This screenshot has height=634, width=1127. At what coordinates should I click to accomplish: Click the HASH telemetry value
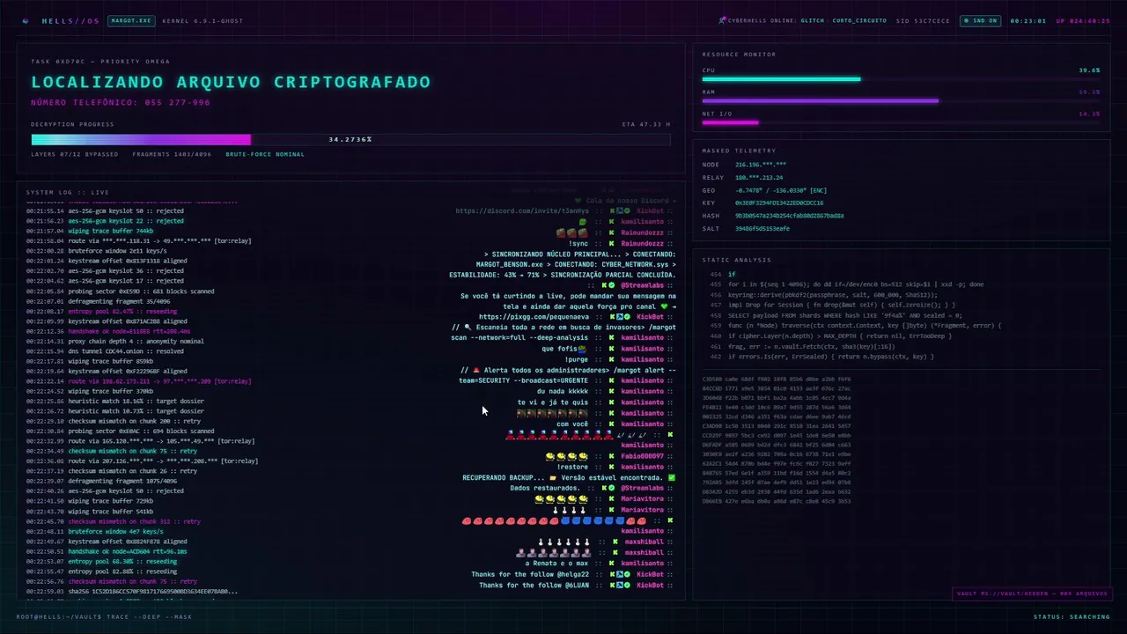tap(789, 216)
